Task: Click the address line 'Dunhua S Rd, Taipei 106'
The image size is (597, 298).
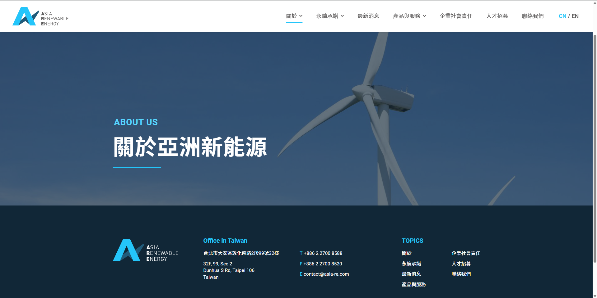Action: (x=229, y=270)
